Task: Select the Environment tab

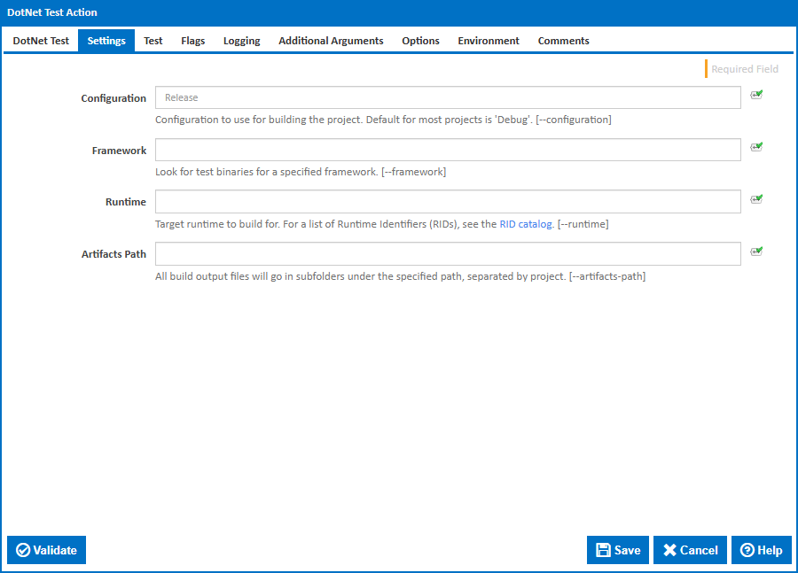Action: (489, 40)
